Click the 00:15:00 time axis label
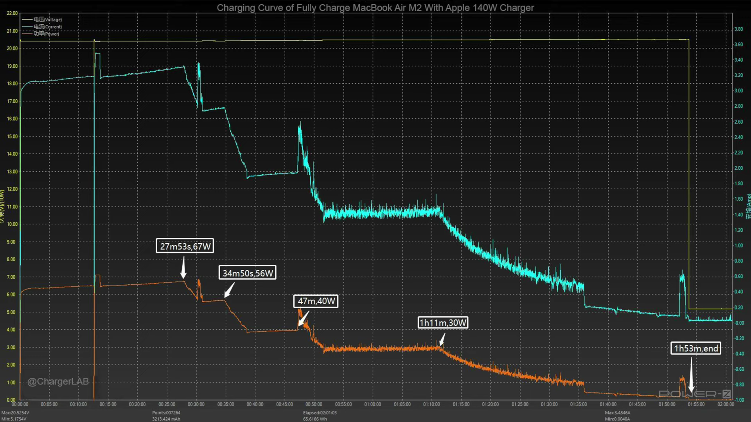The image size is (751, 422). click(108, 404)
